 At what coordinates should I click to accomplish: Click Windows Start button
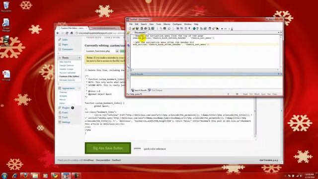coord(4,176)
